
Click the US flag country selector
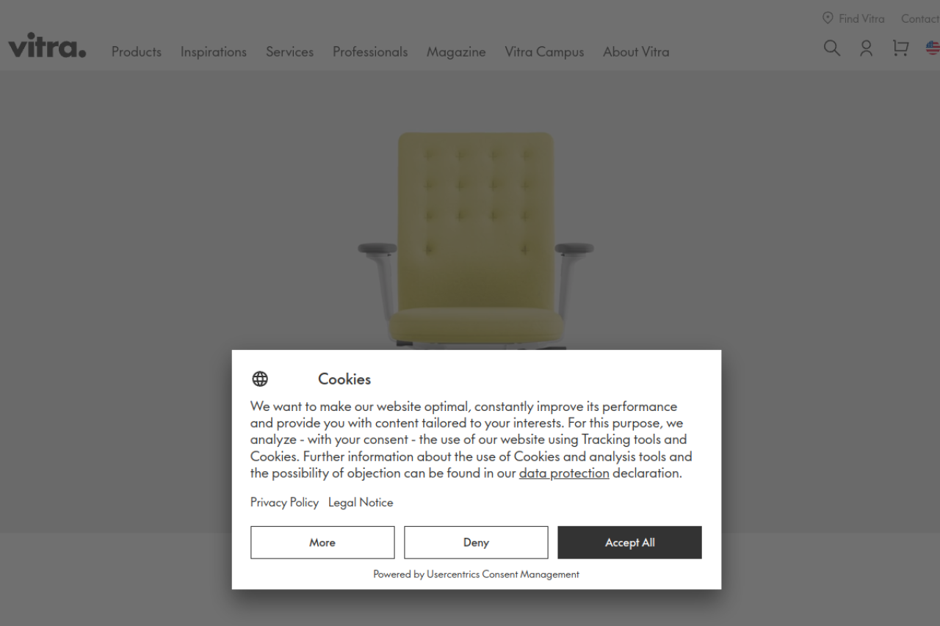(933, 48)
